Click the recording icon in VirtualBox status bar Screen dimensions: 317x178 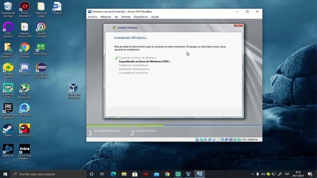point(226,139)
